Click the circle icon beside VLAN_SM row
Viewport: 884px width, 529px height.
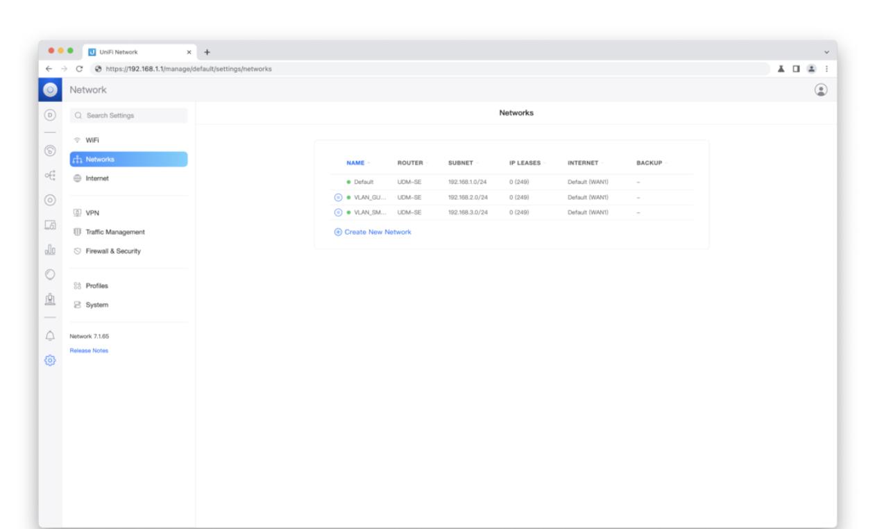(x=338, y=212)
